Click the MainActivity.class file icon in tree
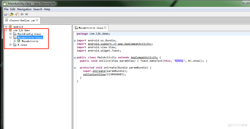Viewport: 250px width, 129px height. (x=15, y=37)
